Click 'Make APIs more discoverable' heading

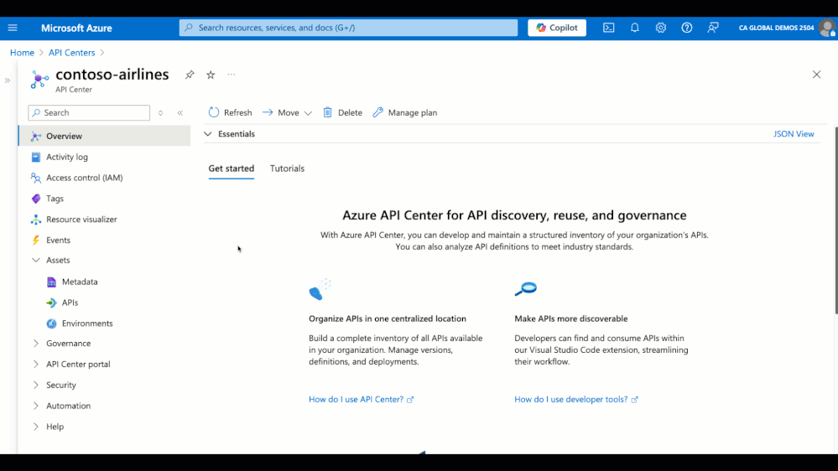point(570,318)
